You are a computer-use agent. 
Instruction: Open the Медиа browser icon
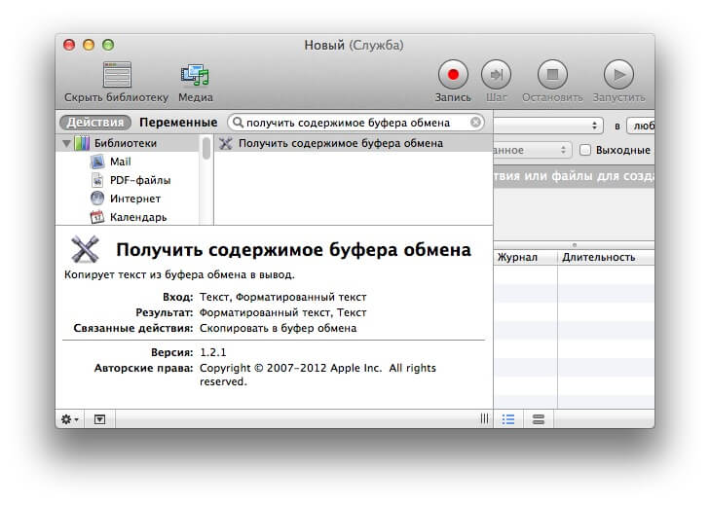tap(195, 75)
